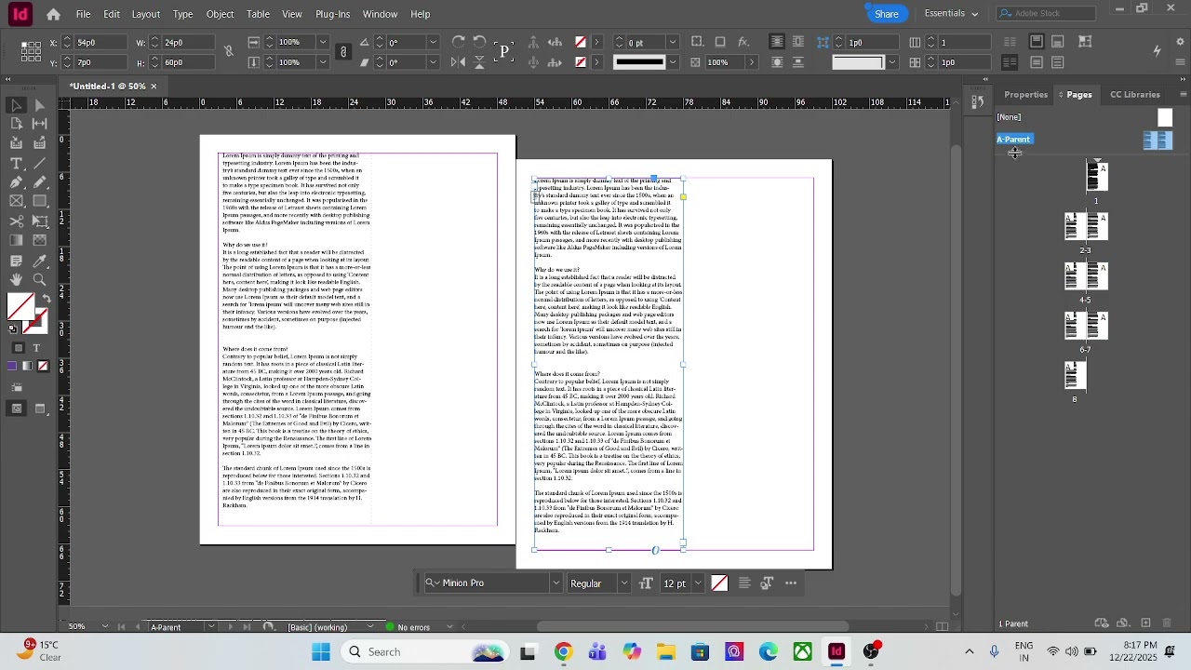1191x670 pixels.
Task: Click the fill swatch in floating text bar
Action: (x=719, y=583)
